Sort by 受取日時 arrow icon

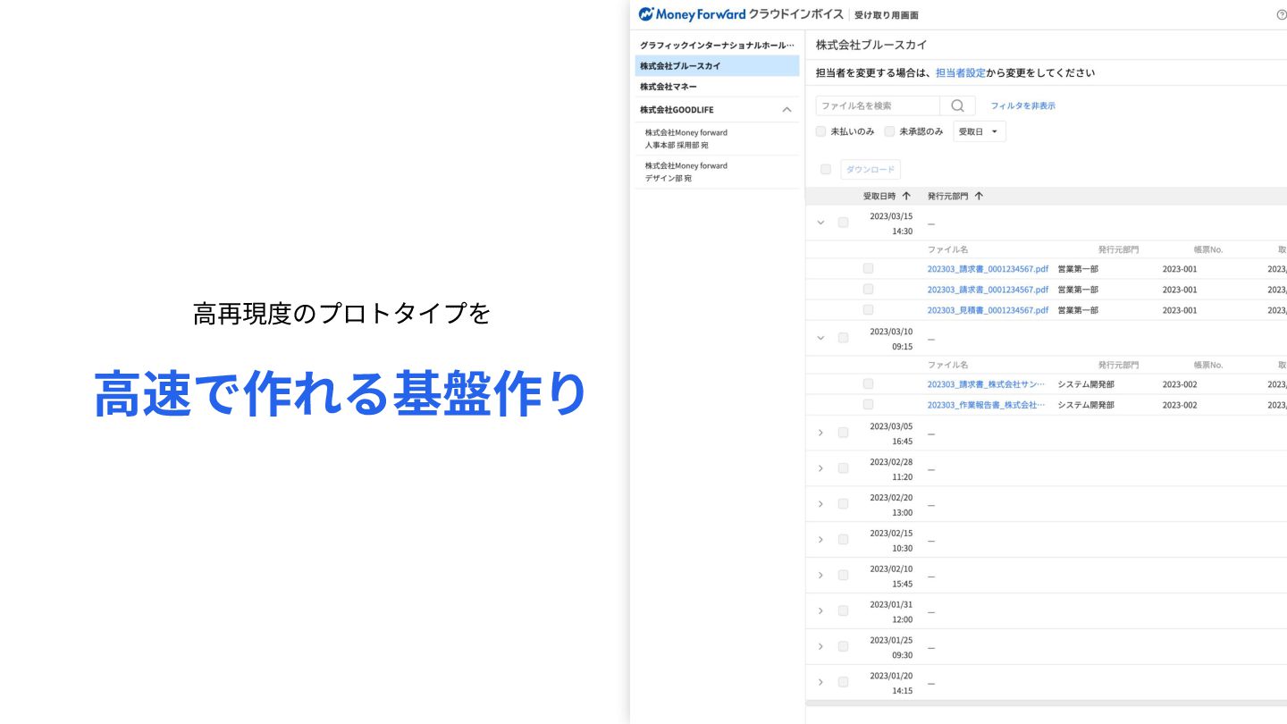coord(906,196)
